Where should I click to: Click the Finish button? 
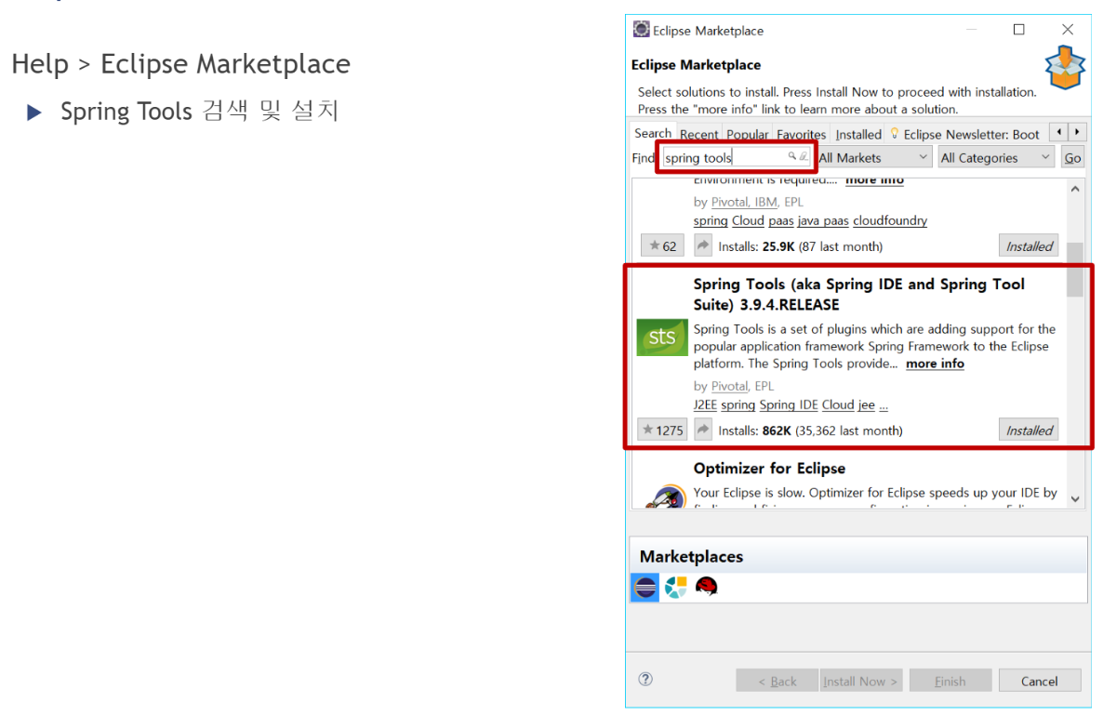pyautogui.click(x=950, y=681)
